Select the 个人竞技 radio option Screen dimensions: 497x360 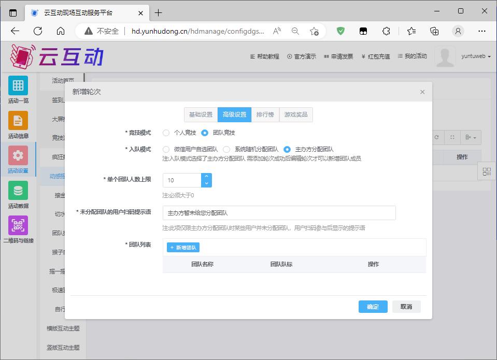166,133
